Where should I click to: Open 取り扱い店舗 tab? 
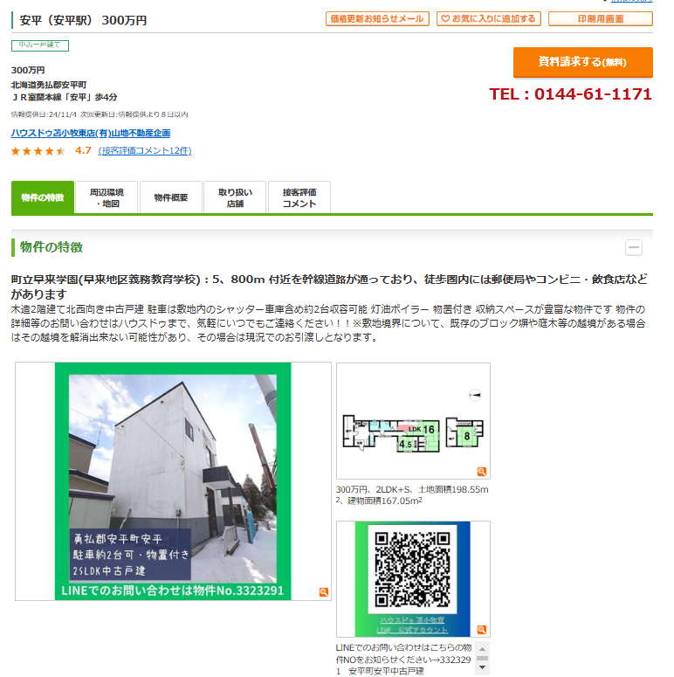click(x=235, y=197)
